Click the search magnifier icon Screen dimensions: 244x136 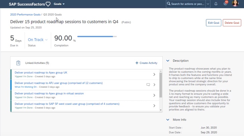point(169,4)
